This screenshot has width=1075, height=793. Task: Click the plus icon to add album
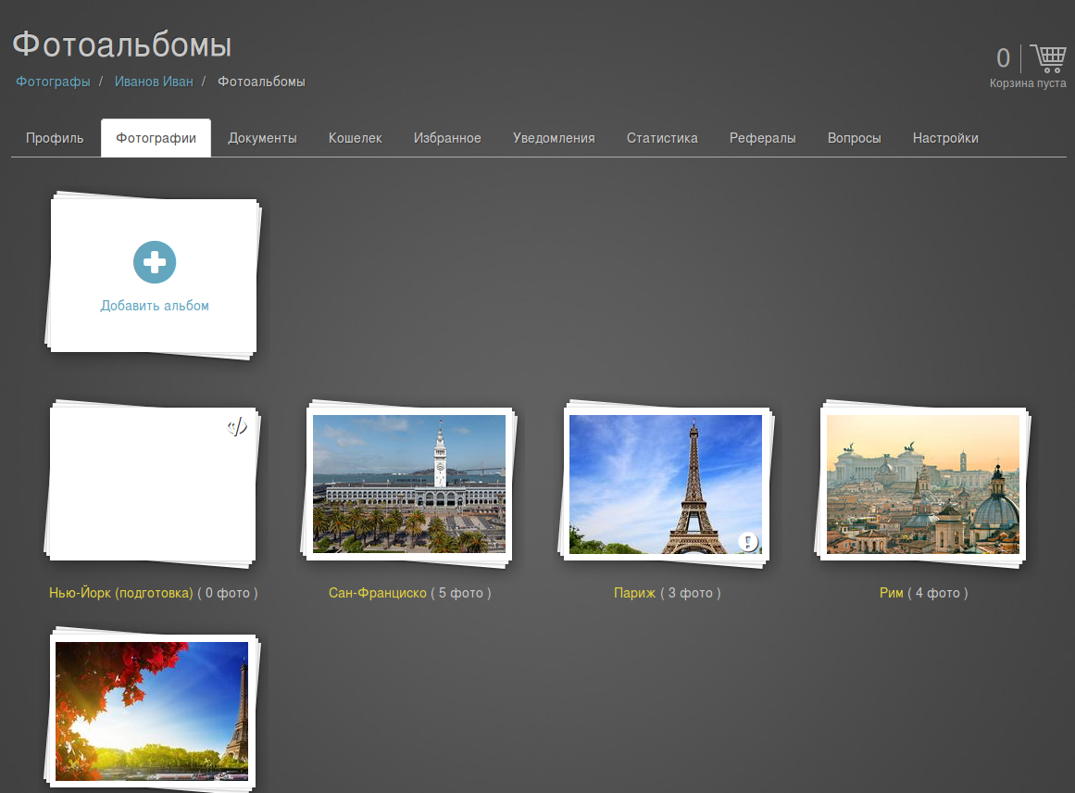coord(155,262)
